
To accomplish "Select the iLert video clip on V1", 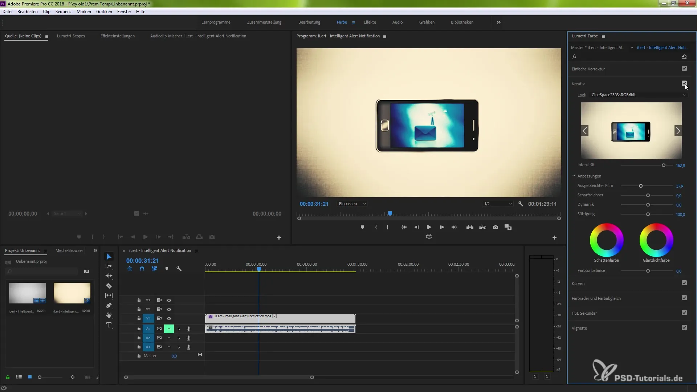I will pyautogui.click(x=280, y=318).
